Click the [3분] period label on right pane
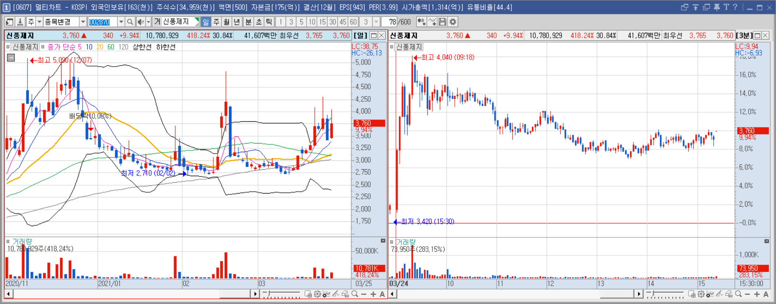The width and height of the screenshot is (776, 304). pyautogui.click(x=744, y=36)
